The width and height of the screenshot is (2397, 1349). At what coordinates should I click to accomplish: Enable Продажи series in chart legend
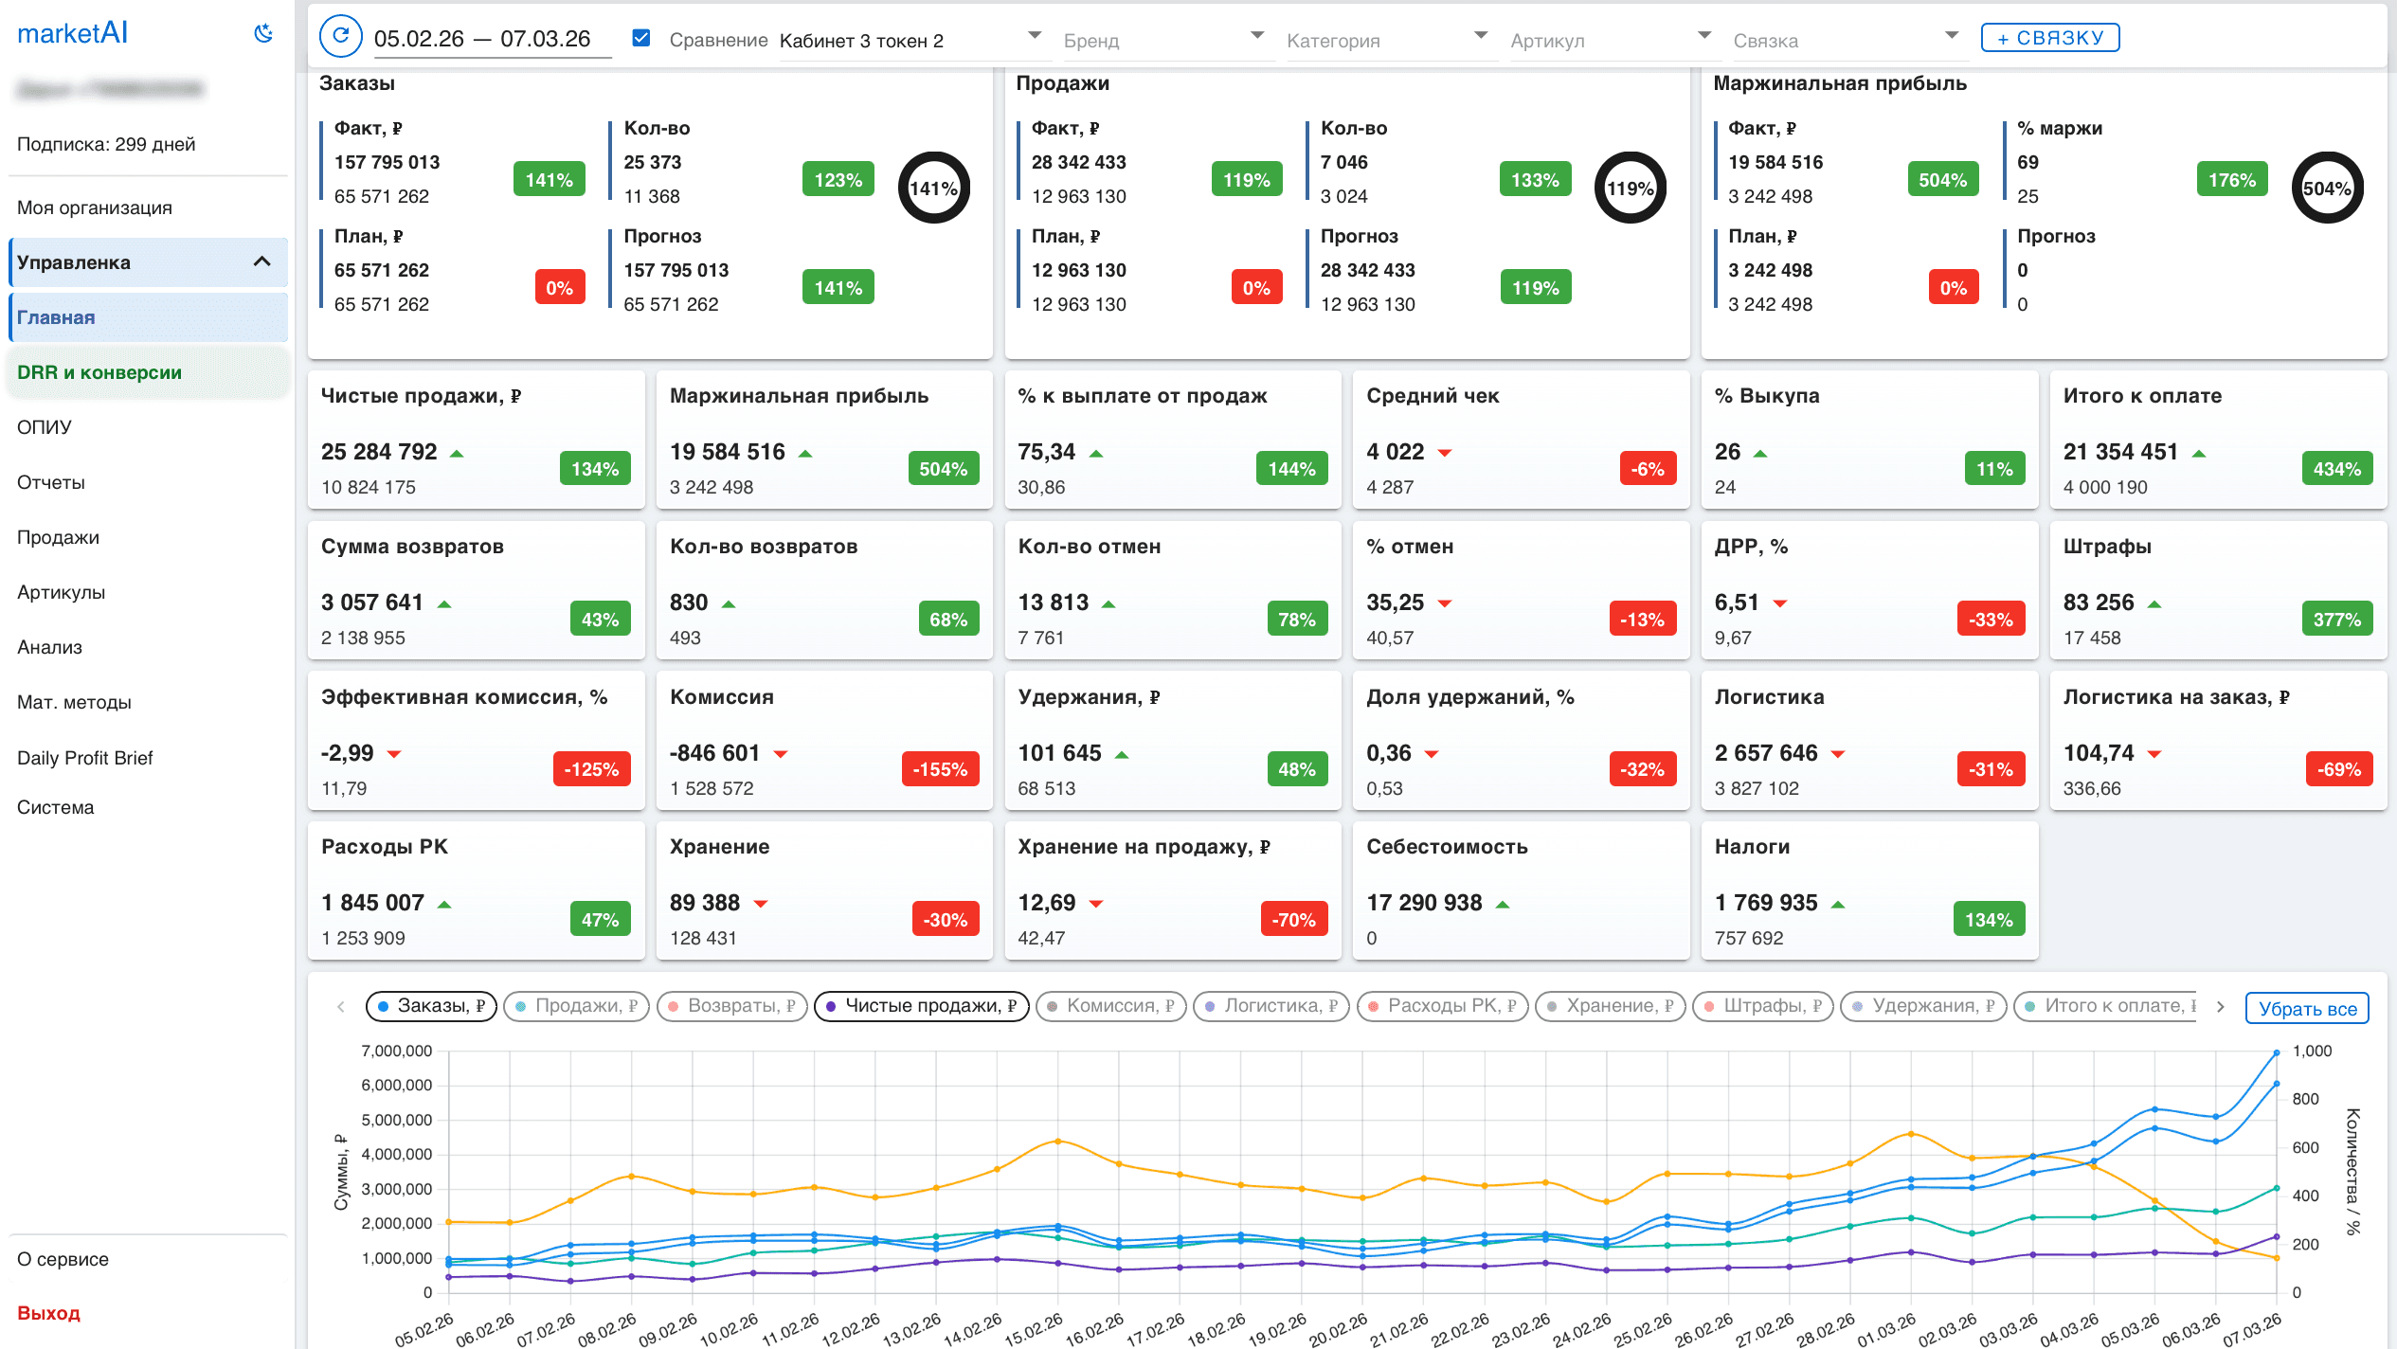tap(576, 1006)
